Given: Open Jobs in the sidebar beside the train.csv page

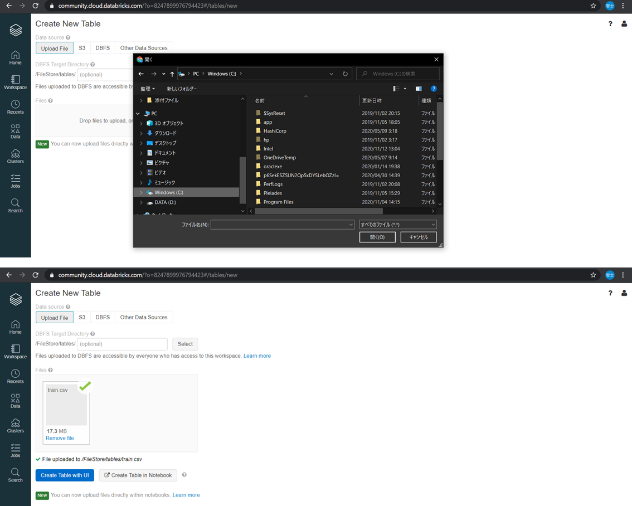Looking at the screenshot, I should coord(15,450).
